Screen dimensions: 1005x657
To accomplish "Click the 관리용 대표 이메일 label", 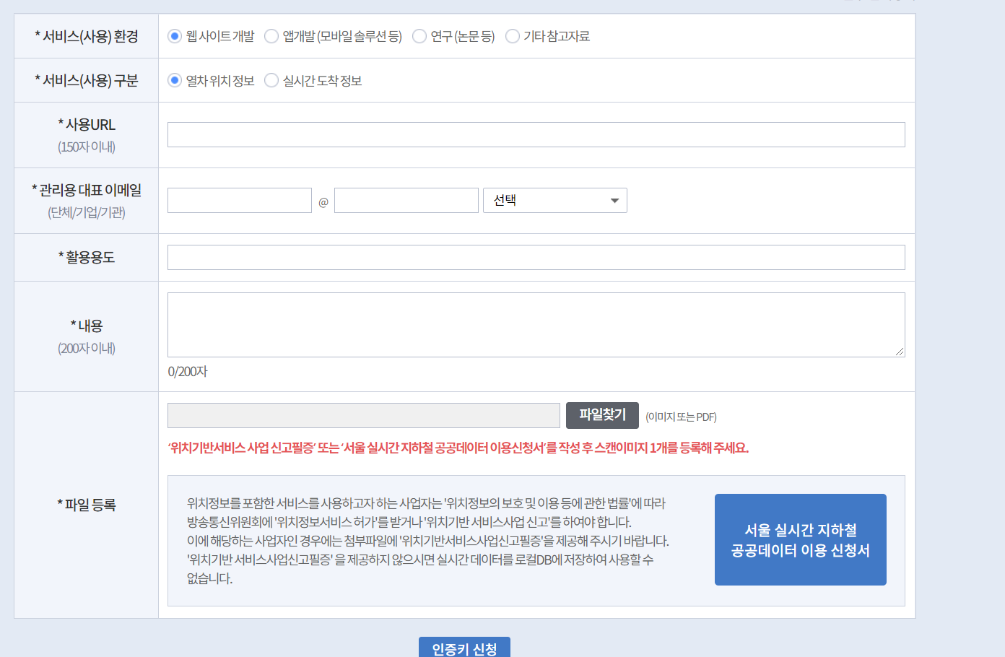I will (x=87, y=190).
